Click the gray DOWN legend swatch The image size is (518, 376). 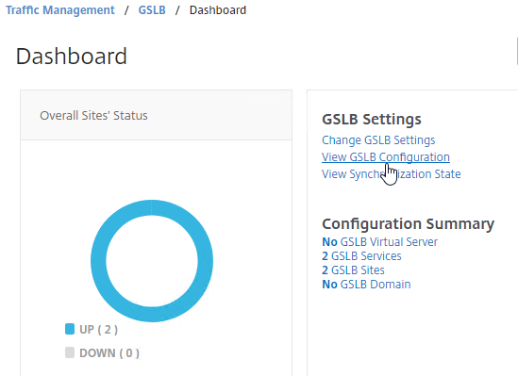pos(70,352)
